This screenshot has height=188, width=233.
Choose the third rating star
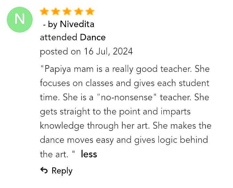point(67,12)
